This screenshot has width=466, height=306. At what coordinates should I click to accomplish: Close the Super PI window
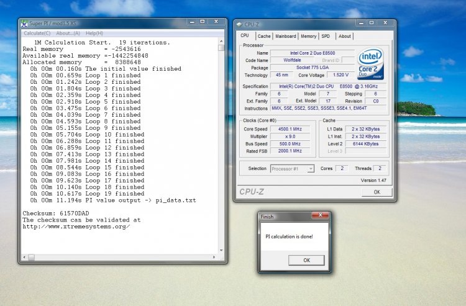pos(216,22)
